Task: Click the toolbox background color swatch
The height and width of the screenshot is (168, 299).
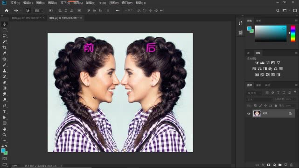Action: coord(6,153)
